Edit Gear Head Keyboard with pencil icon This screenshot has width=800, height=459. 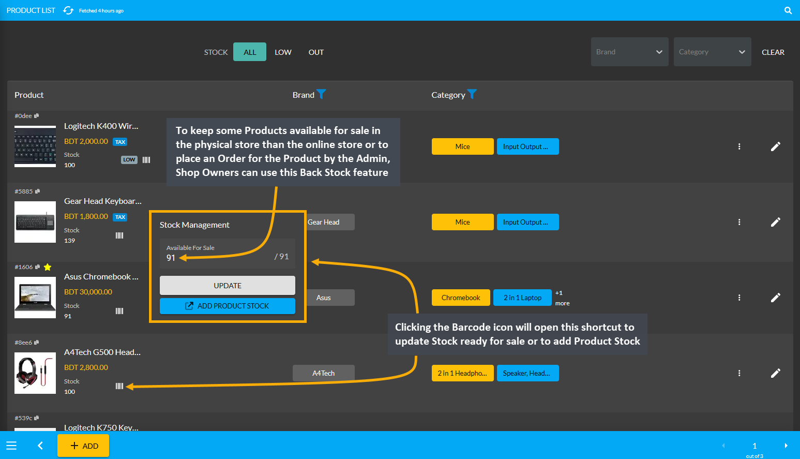pyautogui.click(x=775, y=222)
